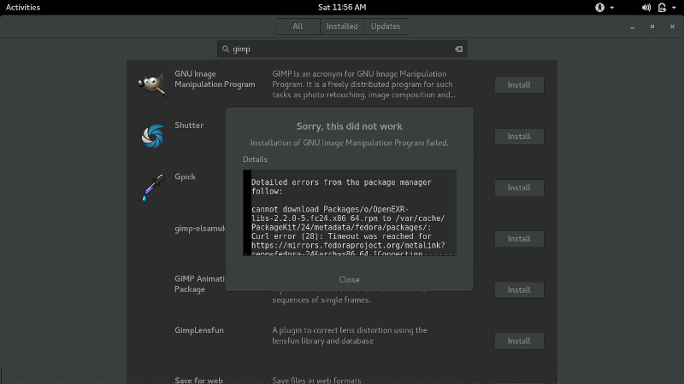This screenshot has width=684, height=384.
Task: Switch to the All tab
Action: point(298,26)
